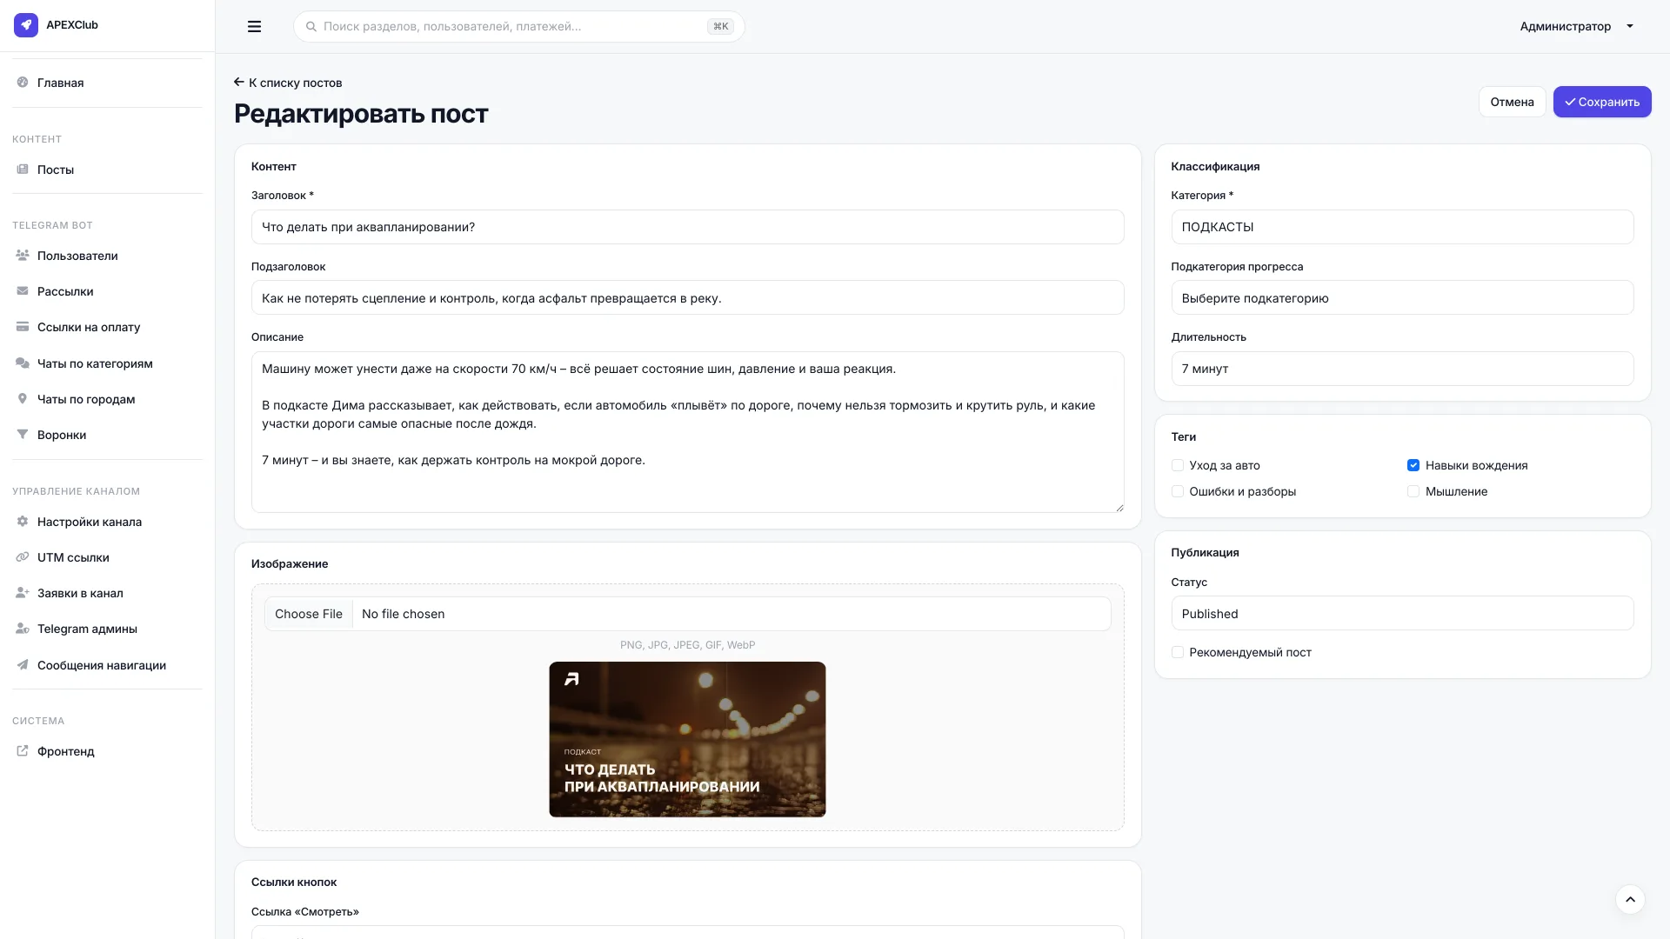Click the Пользователи users icon
The width and height of the screenshot is (1670, 939).
(23, 256)
